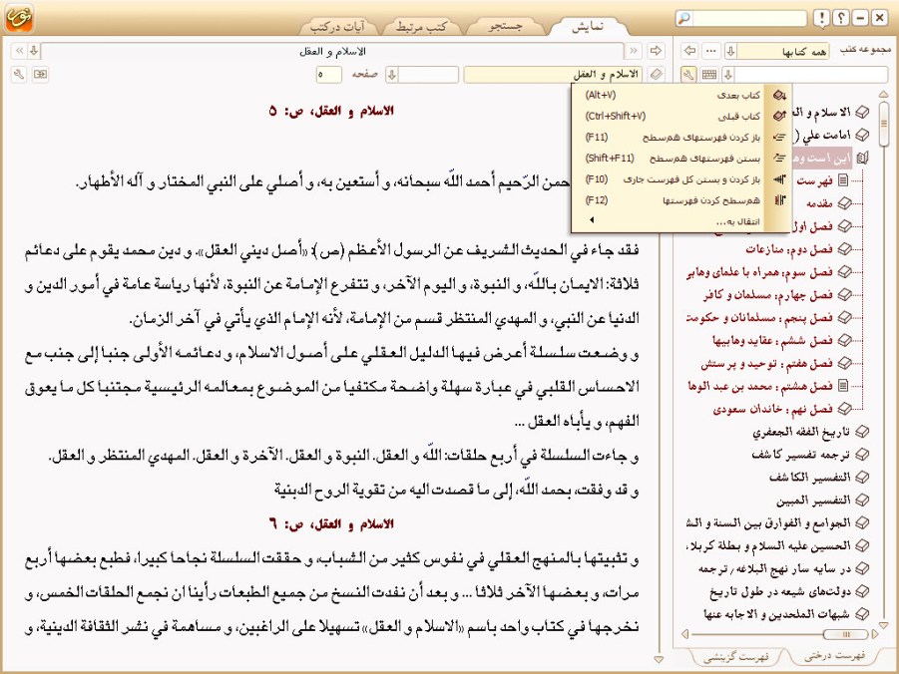Switch to the نمايش tab
Screen dimensions: 899x674
(x=588, y=26)
